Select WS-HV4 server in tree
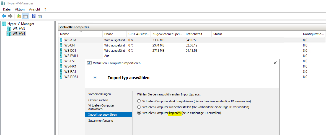Screen dimensions: 326x135 click(x=19, y=34)
